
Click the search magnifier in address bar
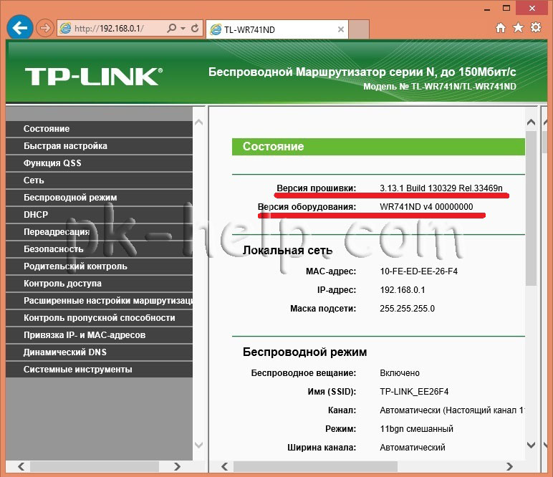click(171, 28)
